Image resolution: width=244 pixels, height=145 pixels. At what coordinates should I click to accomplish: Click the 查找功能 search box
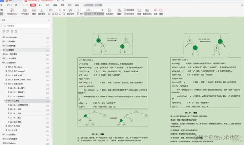coord(93,5)
